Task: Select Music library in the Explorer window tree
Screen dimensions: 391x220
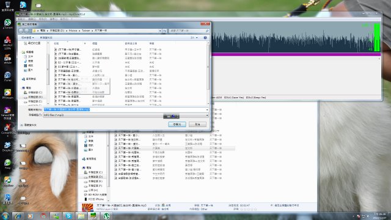Action: point(89,141)
